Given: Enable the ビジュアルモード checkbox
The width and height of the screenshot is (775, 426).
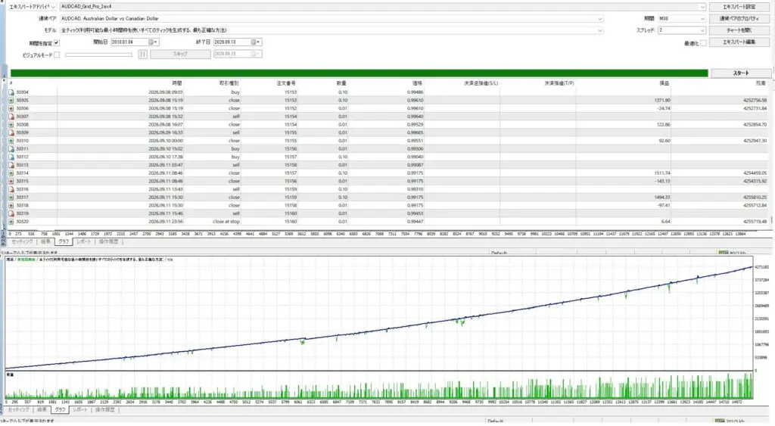Looking at the screenshot, I should (56, 54).
